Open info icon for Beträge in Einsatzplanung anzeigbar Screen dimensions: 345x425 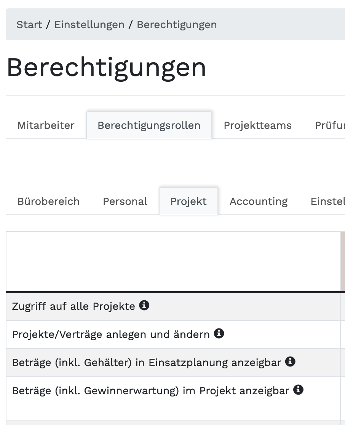(290, 362)
